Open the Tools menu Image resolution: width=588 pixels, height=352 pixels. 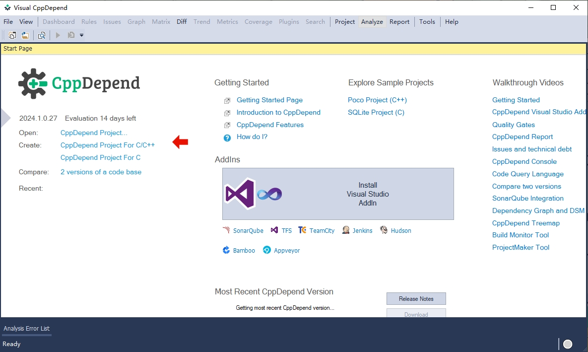coord(427,22)
